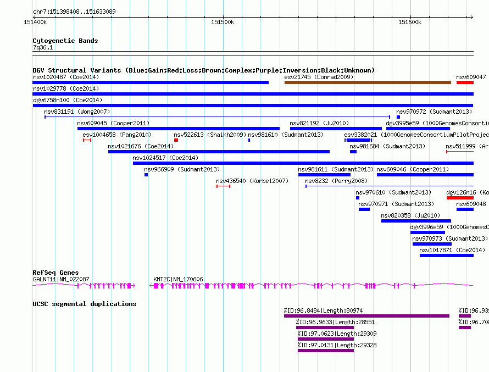Select the nsv609046 (Cooper2011) blue bar
489x372 pixels.
tap(425, 175)
